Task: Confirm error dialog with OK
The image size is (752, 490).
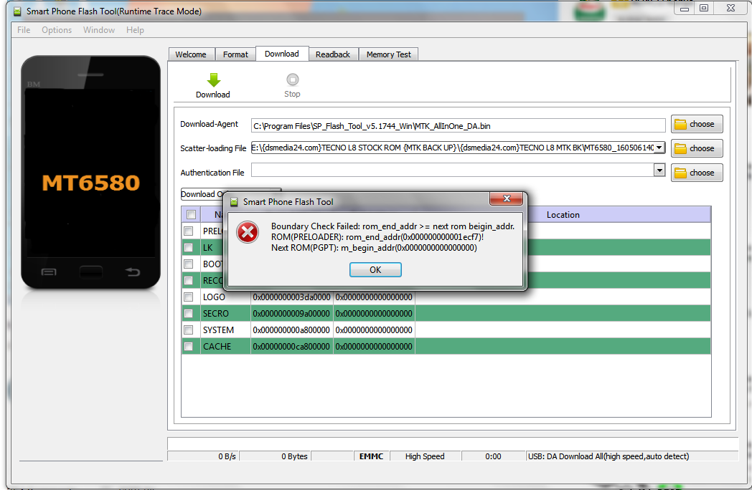Action: point(375,269)
